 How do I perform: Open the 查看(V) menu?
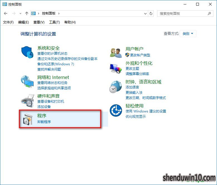(39, 22)
